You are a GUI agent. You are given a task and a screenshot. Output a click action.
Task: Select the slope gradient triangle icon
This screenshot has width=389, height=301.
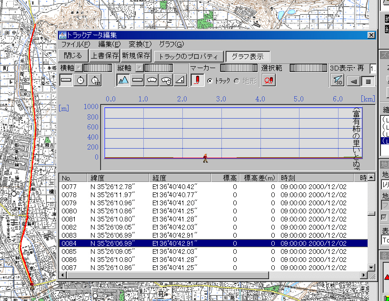[180, 80]
